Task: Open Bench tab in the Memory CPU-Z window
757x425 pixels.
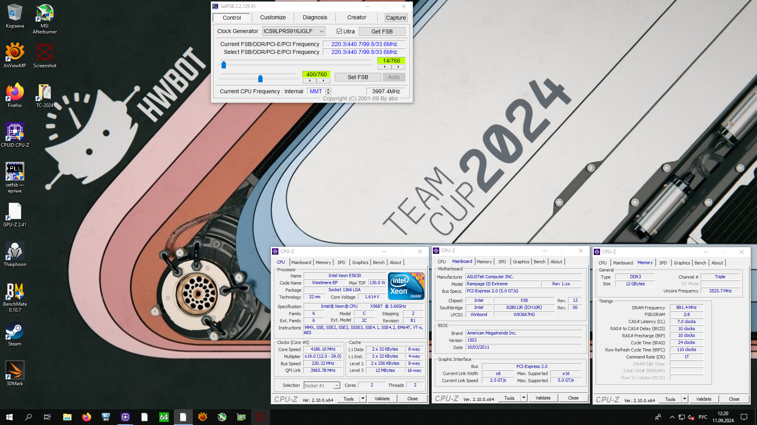Action: pos(700,263)
